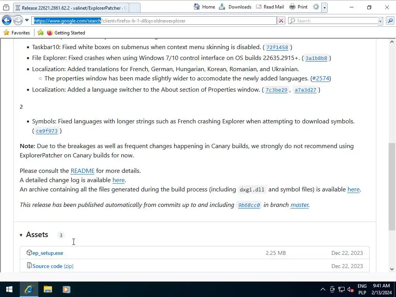Screen dimensions: 396x297
Task: Select the Release 22621.2861.62.2 tab
Action: coord(71,8)
